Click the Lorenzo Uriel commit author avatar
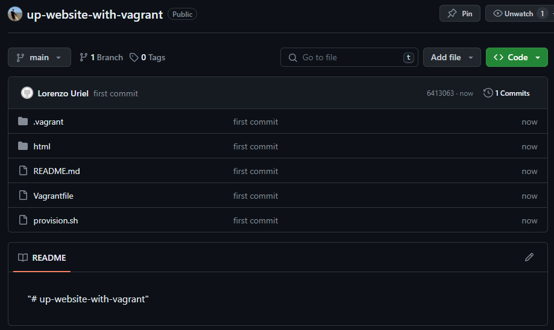Screen dimensions: 554x330 [x=27, y=93]
